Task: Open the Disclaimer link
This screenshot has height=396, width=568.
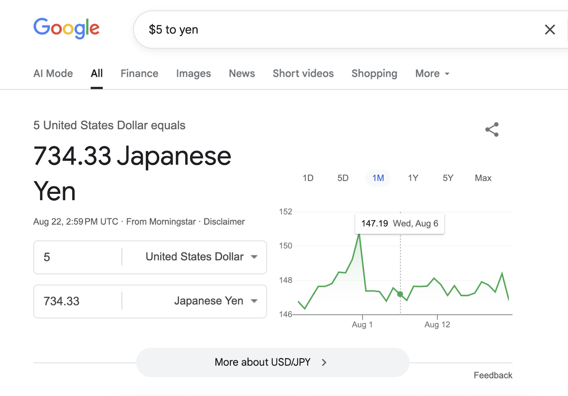Action: 224,221
